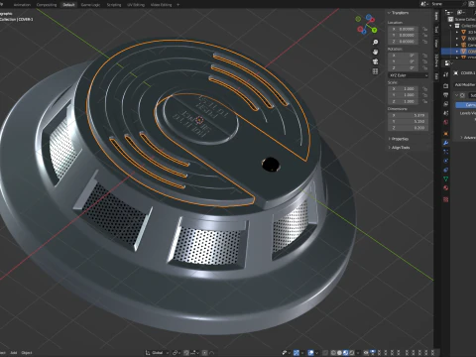This screenshot has width=476, height=357.
Task: Open the View Layer properties tab
Action: pos(445,104)
